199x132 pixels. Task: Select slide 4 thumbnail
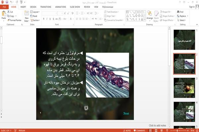coord(184,112)
